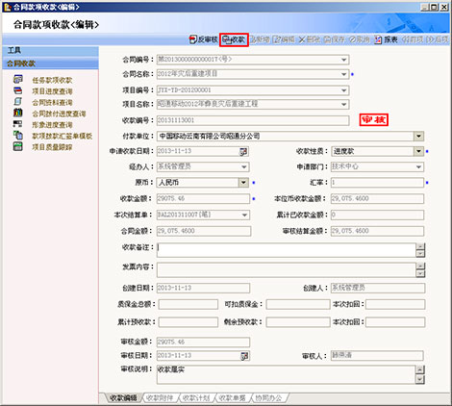Screen dimensions: 452x406
Task: Open 合同拨付进度查询 sidebar item
Action: click(59, 114)
